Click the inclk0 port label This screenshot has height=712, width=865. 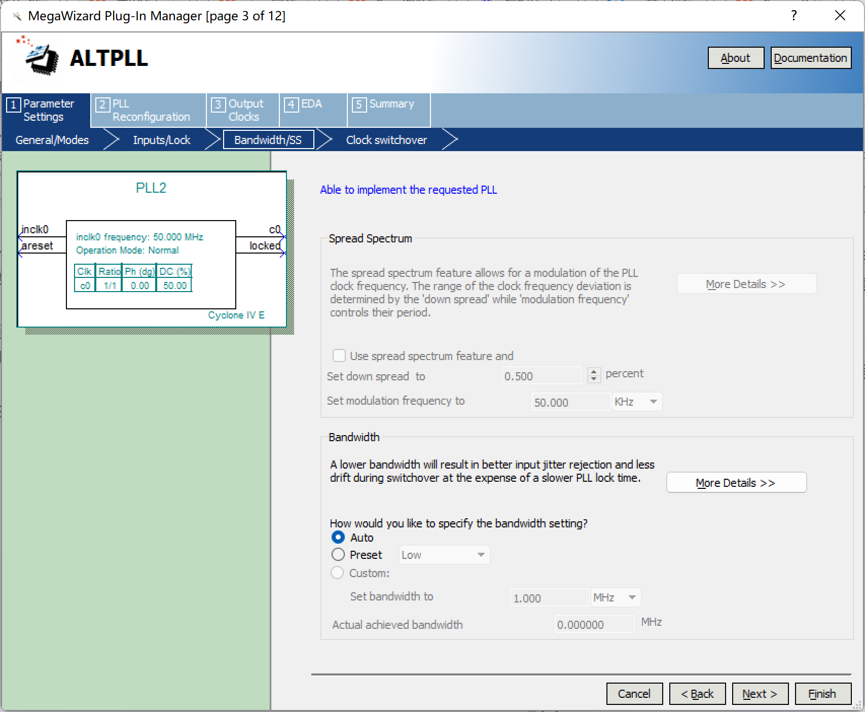pos(35,229)
